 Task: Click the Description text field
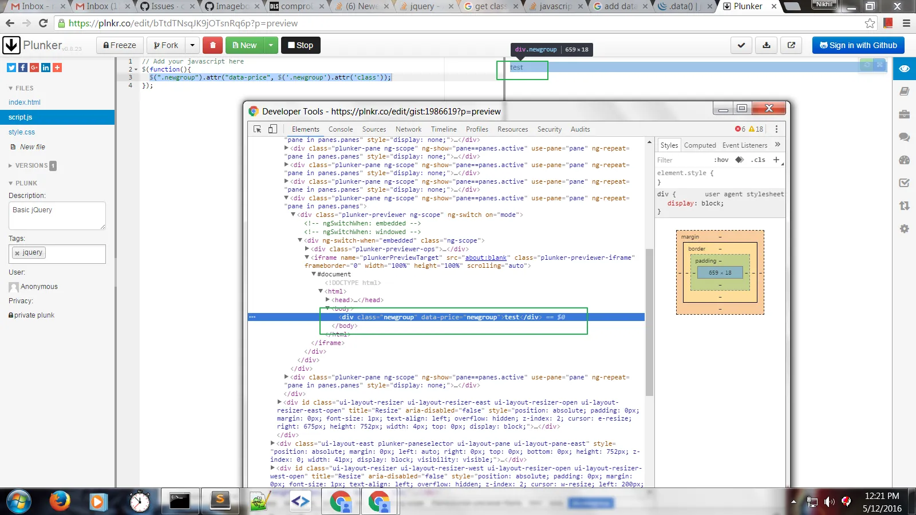point(57,216)
